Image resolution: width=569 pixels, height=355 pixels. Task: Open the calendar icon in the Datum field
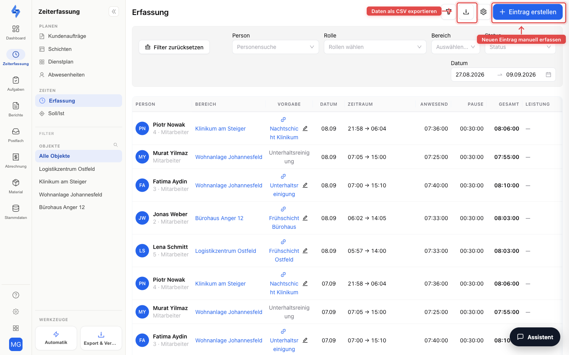click(x=548, y=75)
